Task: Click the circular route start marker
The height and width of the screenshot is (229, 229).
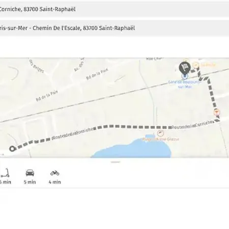Action: pyautogui.click(x=12, y=149)
